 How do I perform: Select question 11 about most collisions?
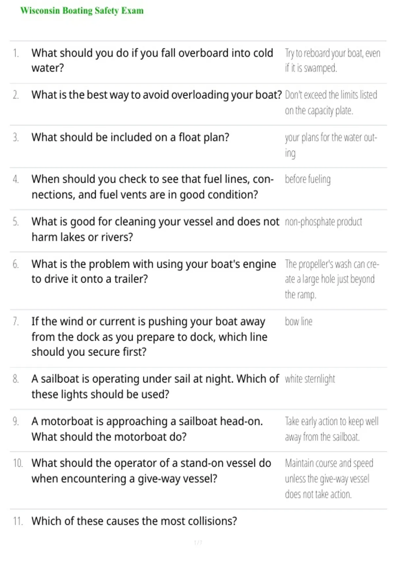pos(134,521)
